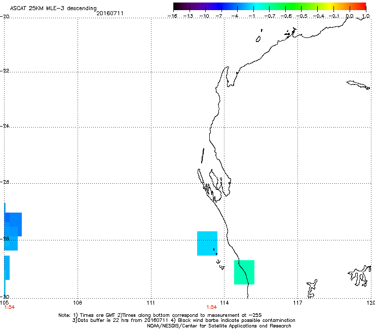
Task: Click the color bar label 1.0
Action: (366, 16)
